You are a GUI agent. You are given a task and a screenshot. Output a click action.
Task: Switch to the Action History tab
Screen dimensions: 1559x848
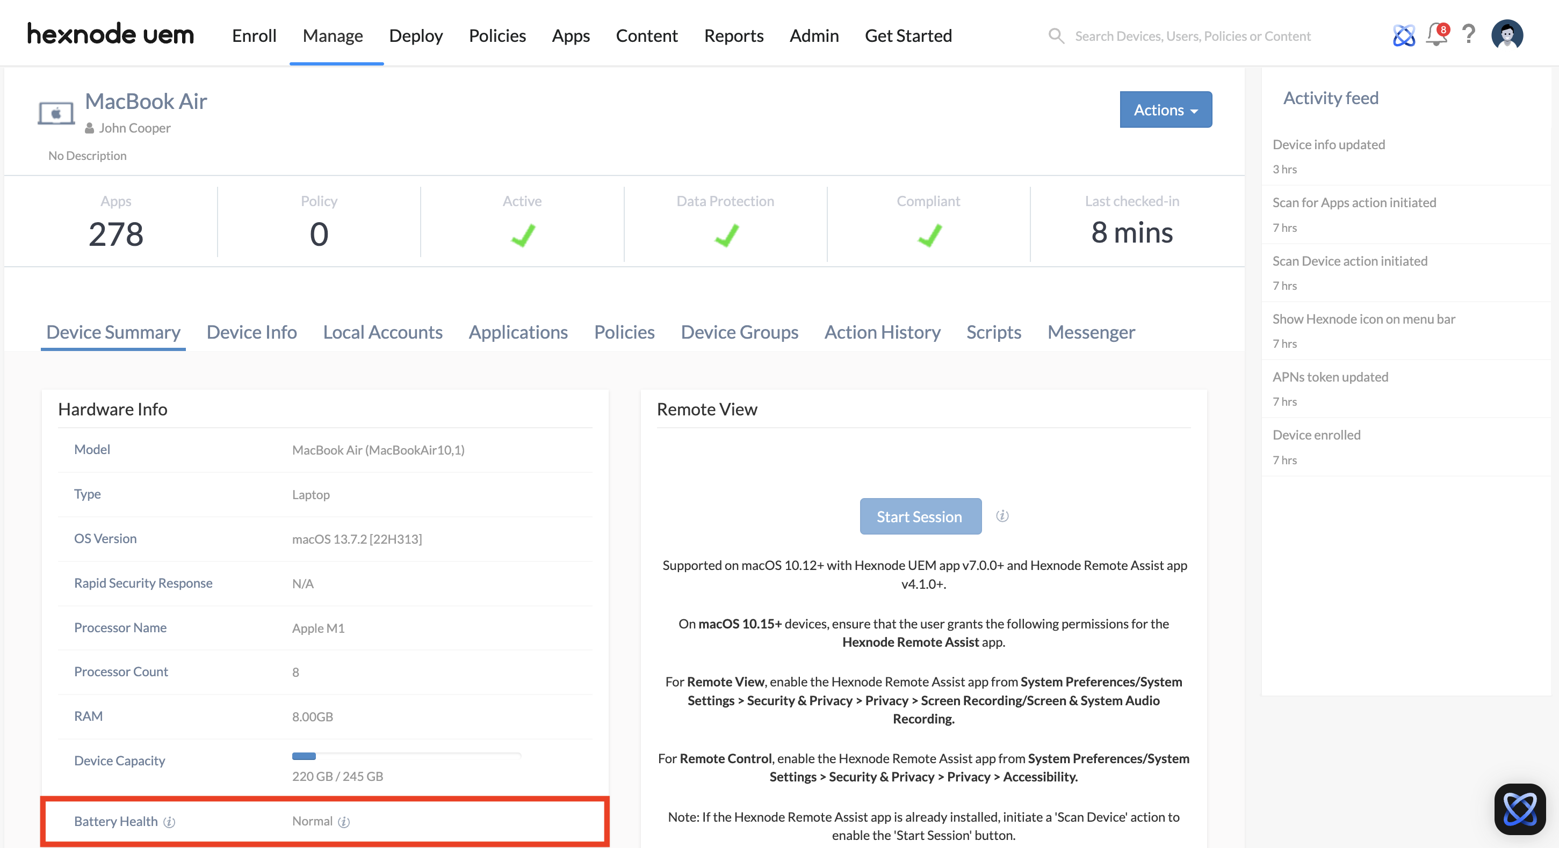[883, 332]
